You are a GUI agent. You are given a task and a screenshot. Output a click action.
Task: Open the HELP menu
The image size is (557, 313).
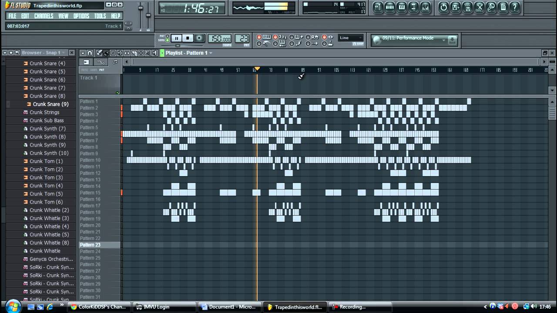(x=115, y=16)
